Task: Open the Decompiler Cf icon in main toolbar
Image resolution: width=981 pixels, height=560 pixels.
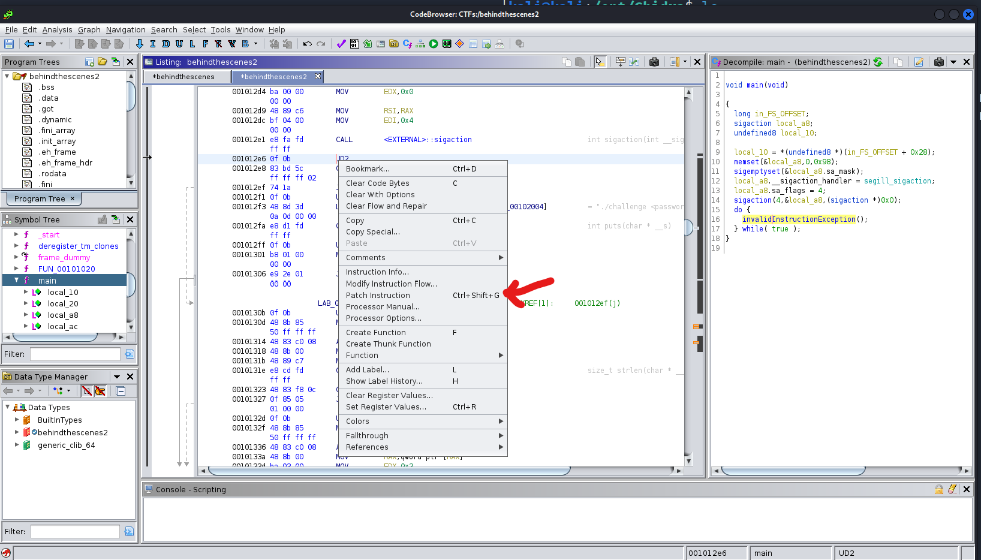Action: point(407,44)
